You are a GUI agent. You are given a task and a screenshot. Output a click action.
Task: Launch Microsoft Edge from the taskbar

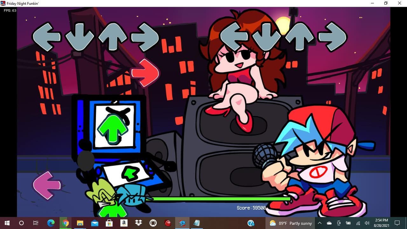click(x=51, y=223)
